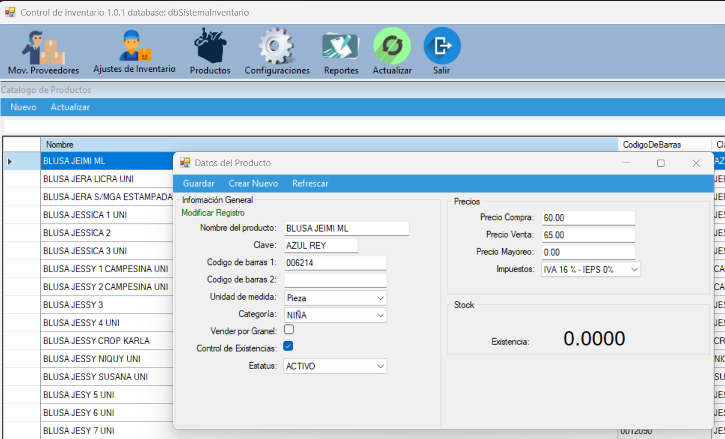The width and height of the screenshot is (725, 439).
Task: Click Nuevo in the catalog menu bar
Action: (x=23, y=107)
